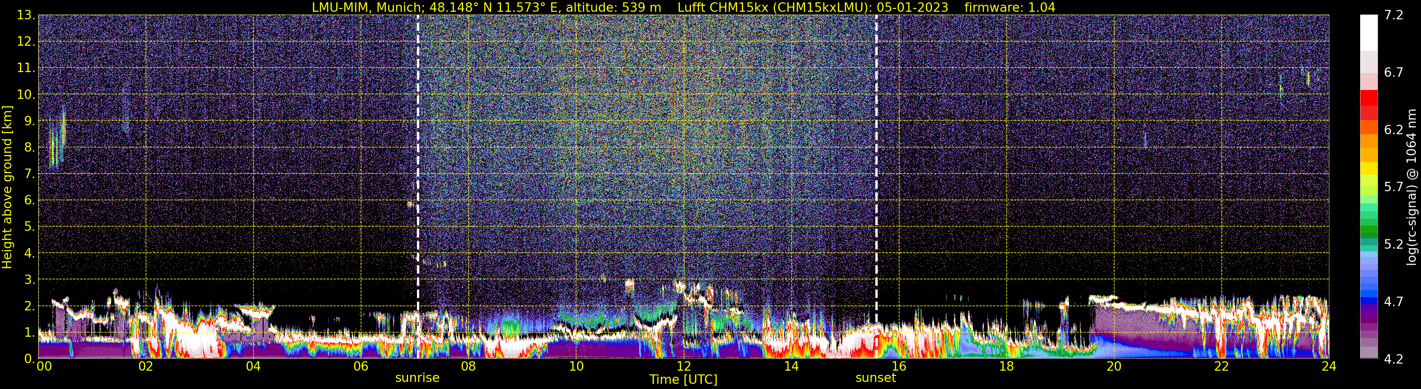
Task: Click the height tick label '10.'
Action: point(26,95)
